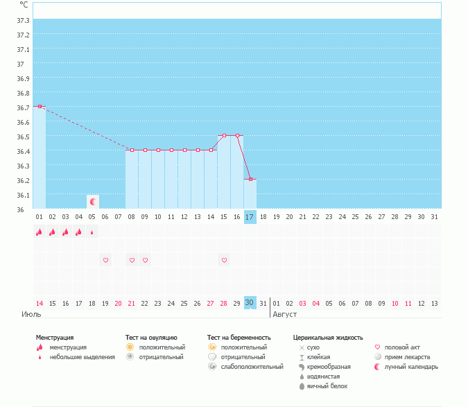The image size is (468, 407).
Task: Click the 36.5 temperature point on day 15
Action: pyautogui.click(x=224, y=136)
